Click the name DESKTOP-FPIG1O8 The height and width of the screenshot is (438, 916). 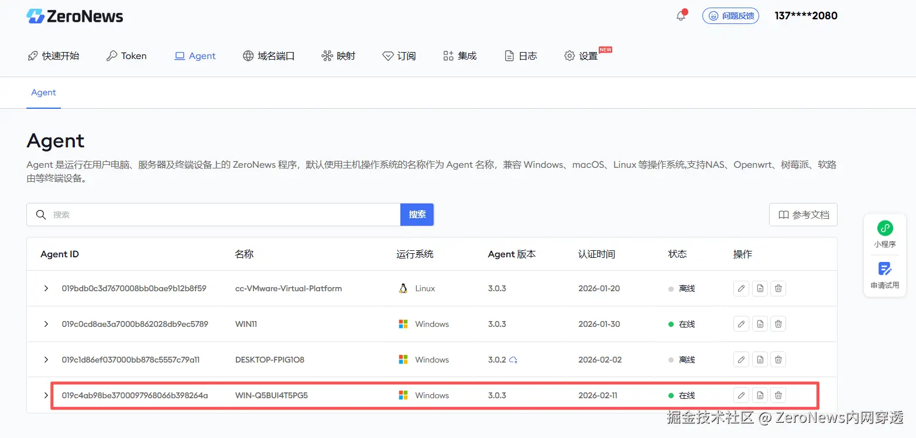point(270,360)
